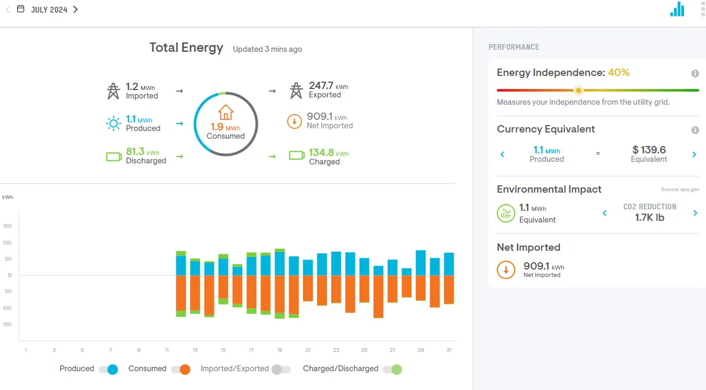Show previous Currency Equivalent item

point(502,154)
